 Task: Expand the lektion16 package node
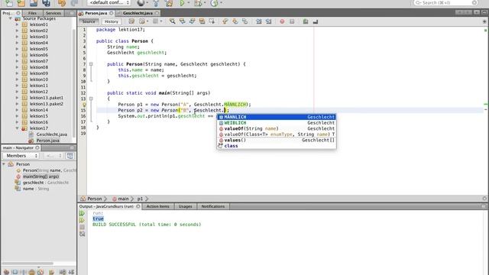tap(17, 122)
